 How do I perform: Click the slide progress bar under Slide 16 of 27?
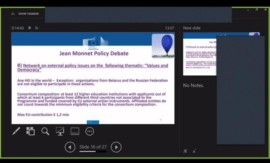93,151
